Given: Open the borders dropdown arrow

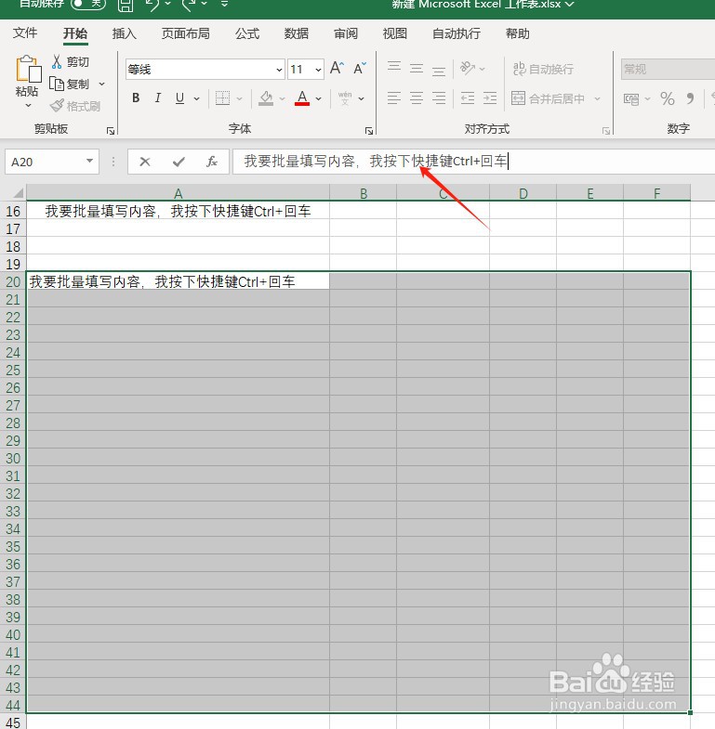Looking at the screenshot, I should click(x=239, y=98).
